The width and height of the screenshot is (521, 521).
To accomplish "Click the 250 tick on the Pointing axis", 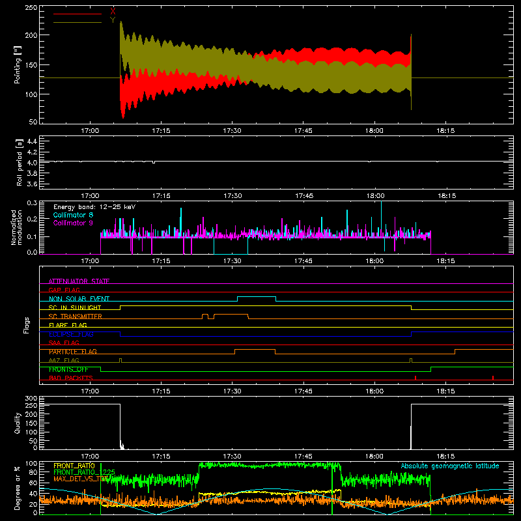I will [x=31, y=7].
